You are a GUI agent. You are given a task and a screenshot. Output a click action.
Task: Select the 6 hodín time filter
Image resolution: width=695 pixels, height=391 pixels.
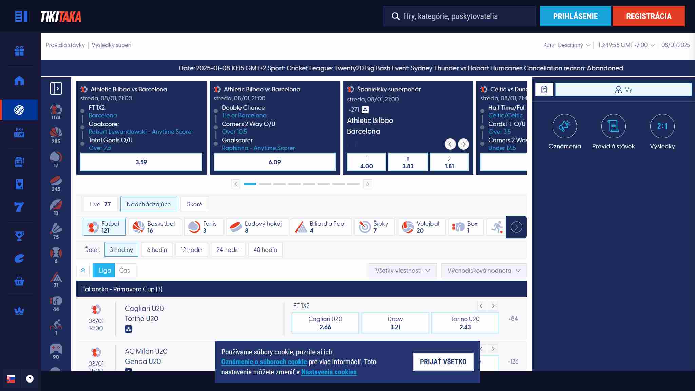click(157, 250)
